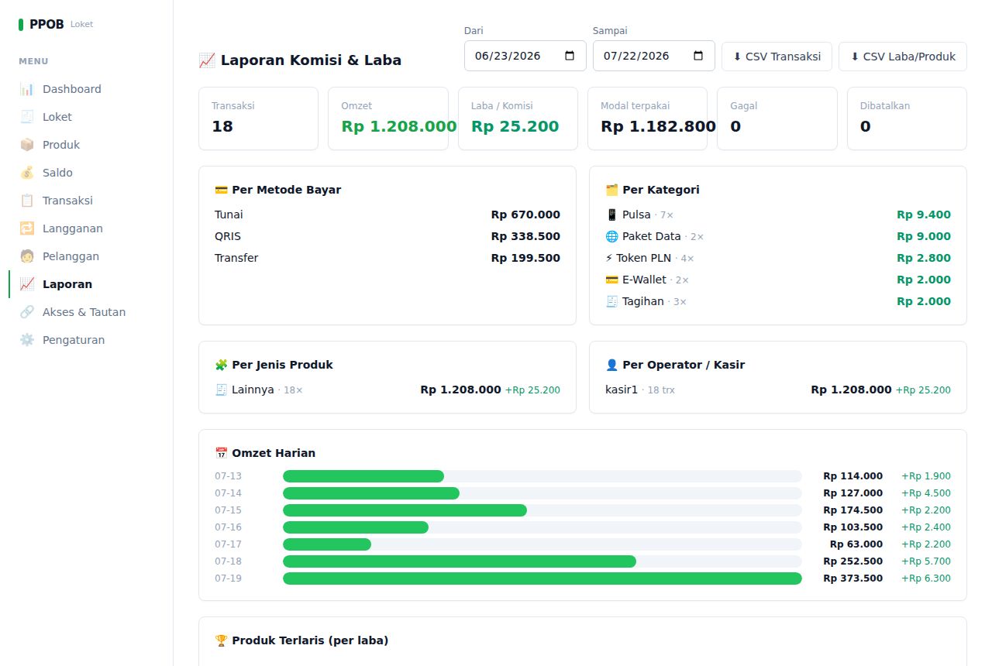Click the card icon next to E-Wallet
Viewport: 992px width, 666px height.
coord(611,280)
